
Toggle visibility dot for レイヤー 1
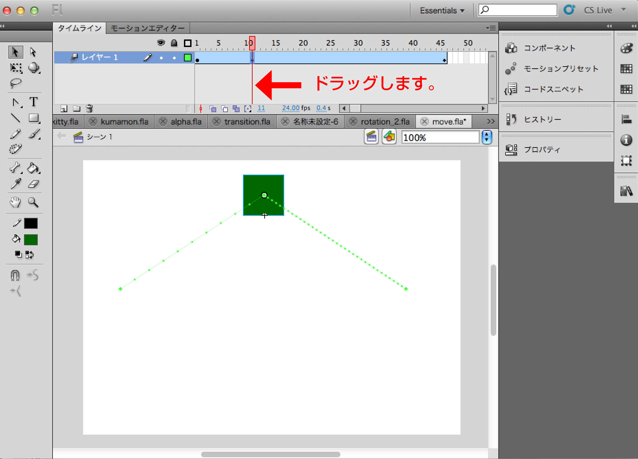(x=161, y=58)
